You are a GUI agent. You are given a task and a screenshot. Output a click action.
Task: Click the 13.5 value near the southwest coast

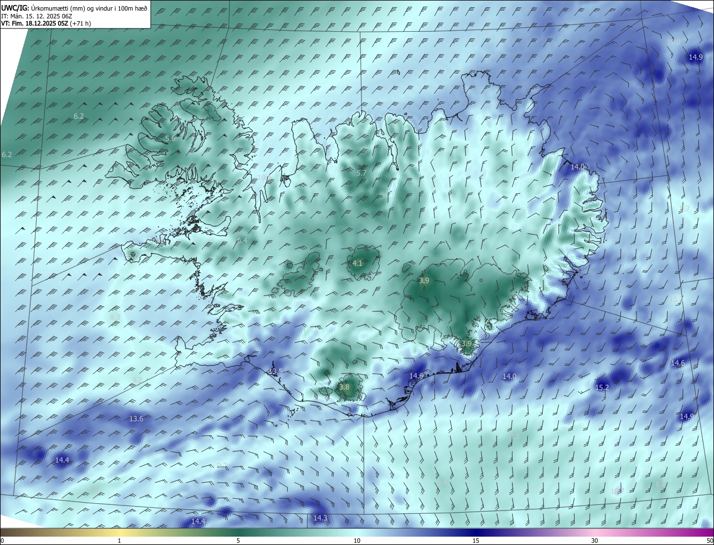(276, 371)
